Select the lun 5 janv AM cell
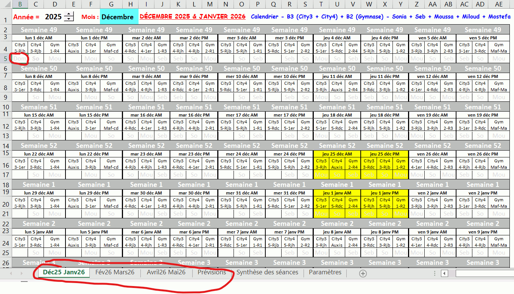 [x=39, y=232]
